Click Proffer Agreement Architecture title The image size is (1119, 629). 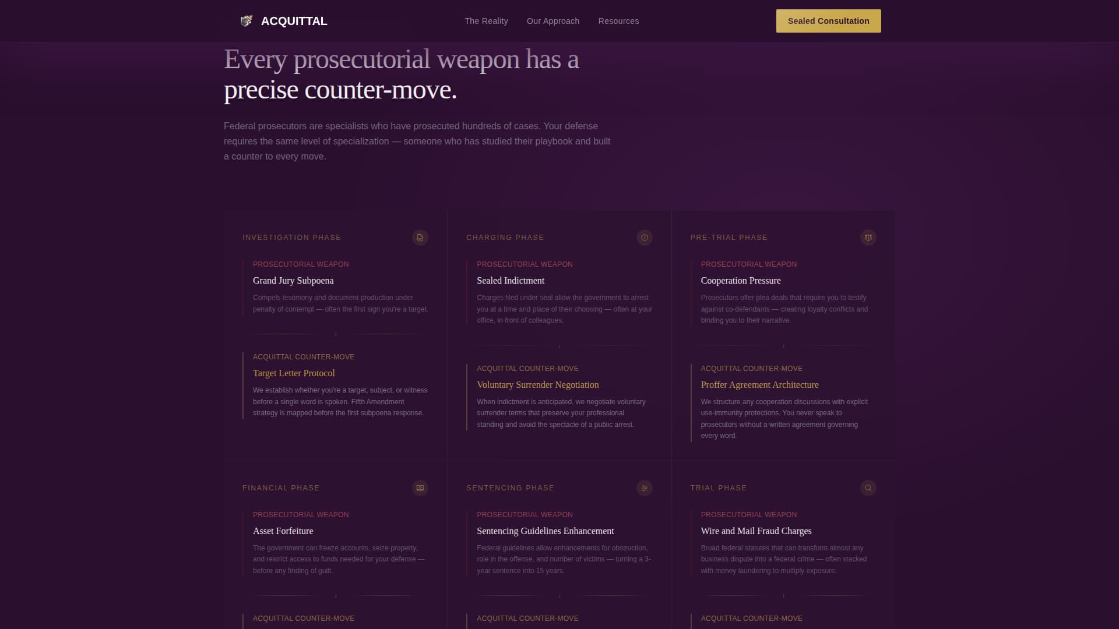[x=759, y=385]
